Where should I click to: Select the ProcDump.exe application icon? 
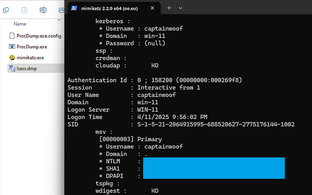(x=12, y=47)
